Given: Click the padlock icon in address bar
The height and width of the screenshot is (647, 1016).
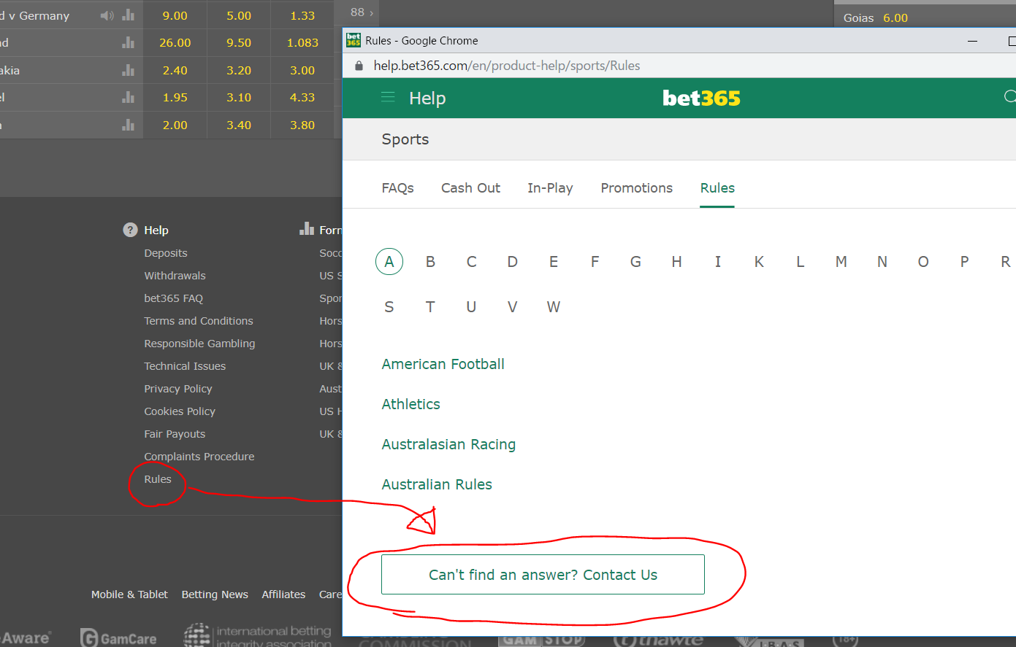Looking at the screenshot, I should 359,66.
